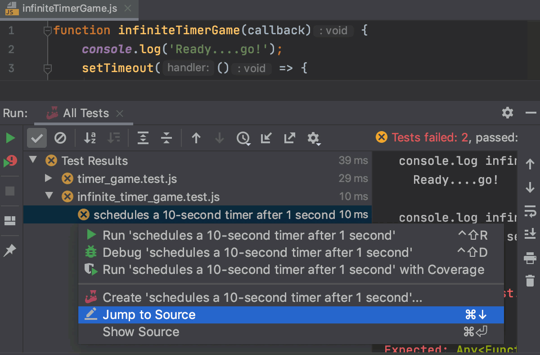540x355 pixels.
Task: Clear console output with the trash icon
Action: point(530,280)
